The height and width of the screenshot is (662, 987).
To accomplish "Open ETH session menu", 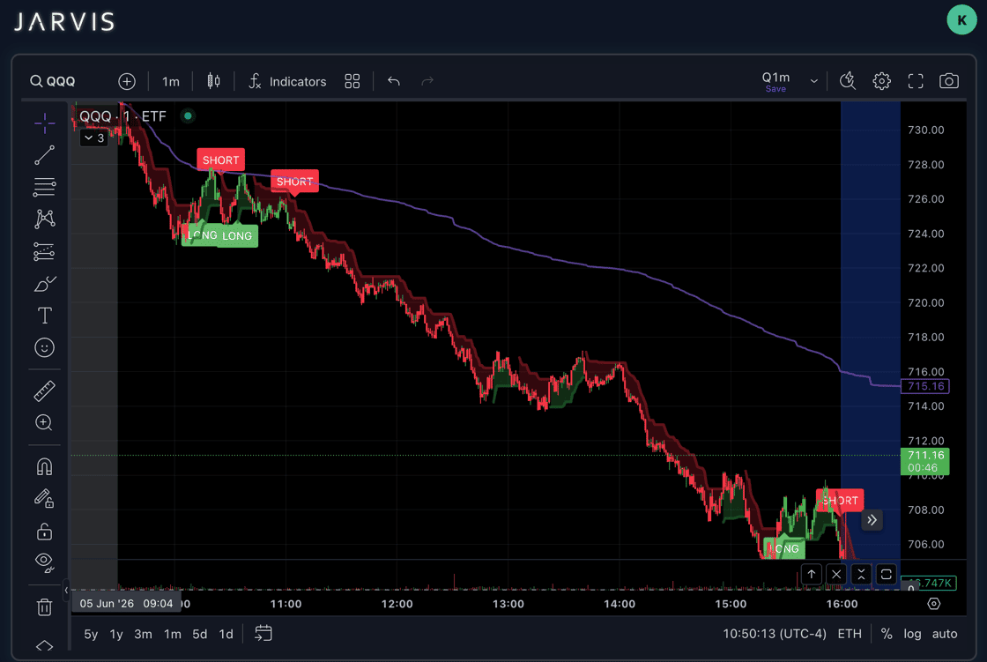I will [x=850, y=635].
